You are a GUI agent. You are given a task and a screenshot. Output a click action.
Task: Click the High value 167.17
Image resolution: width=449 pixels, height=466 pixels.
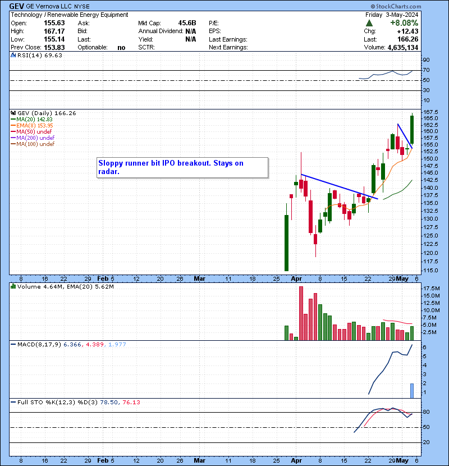[54, 31]
